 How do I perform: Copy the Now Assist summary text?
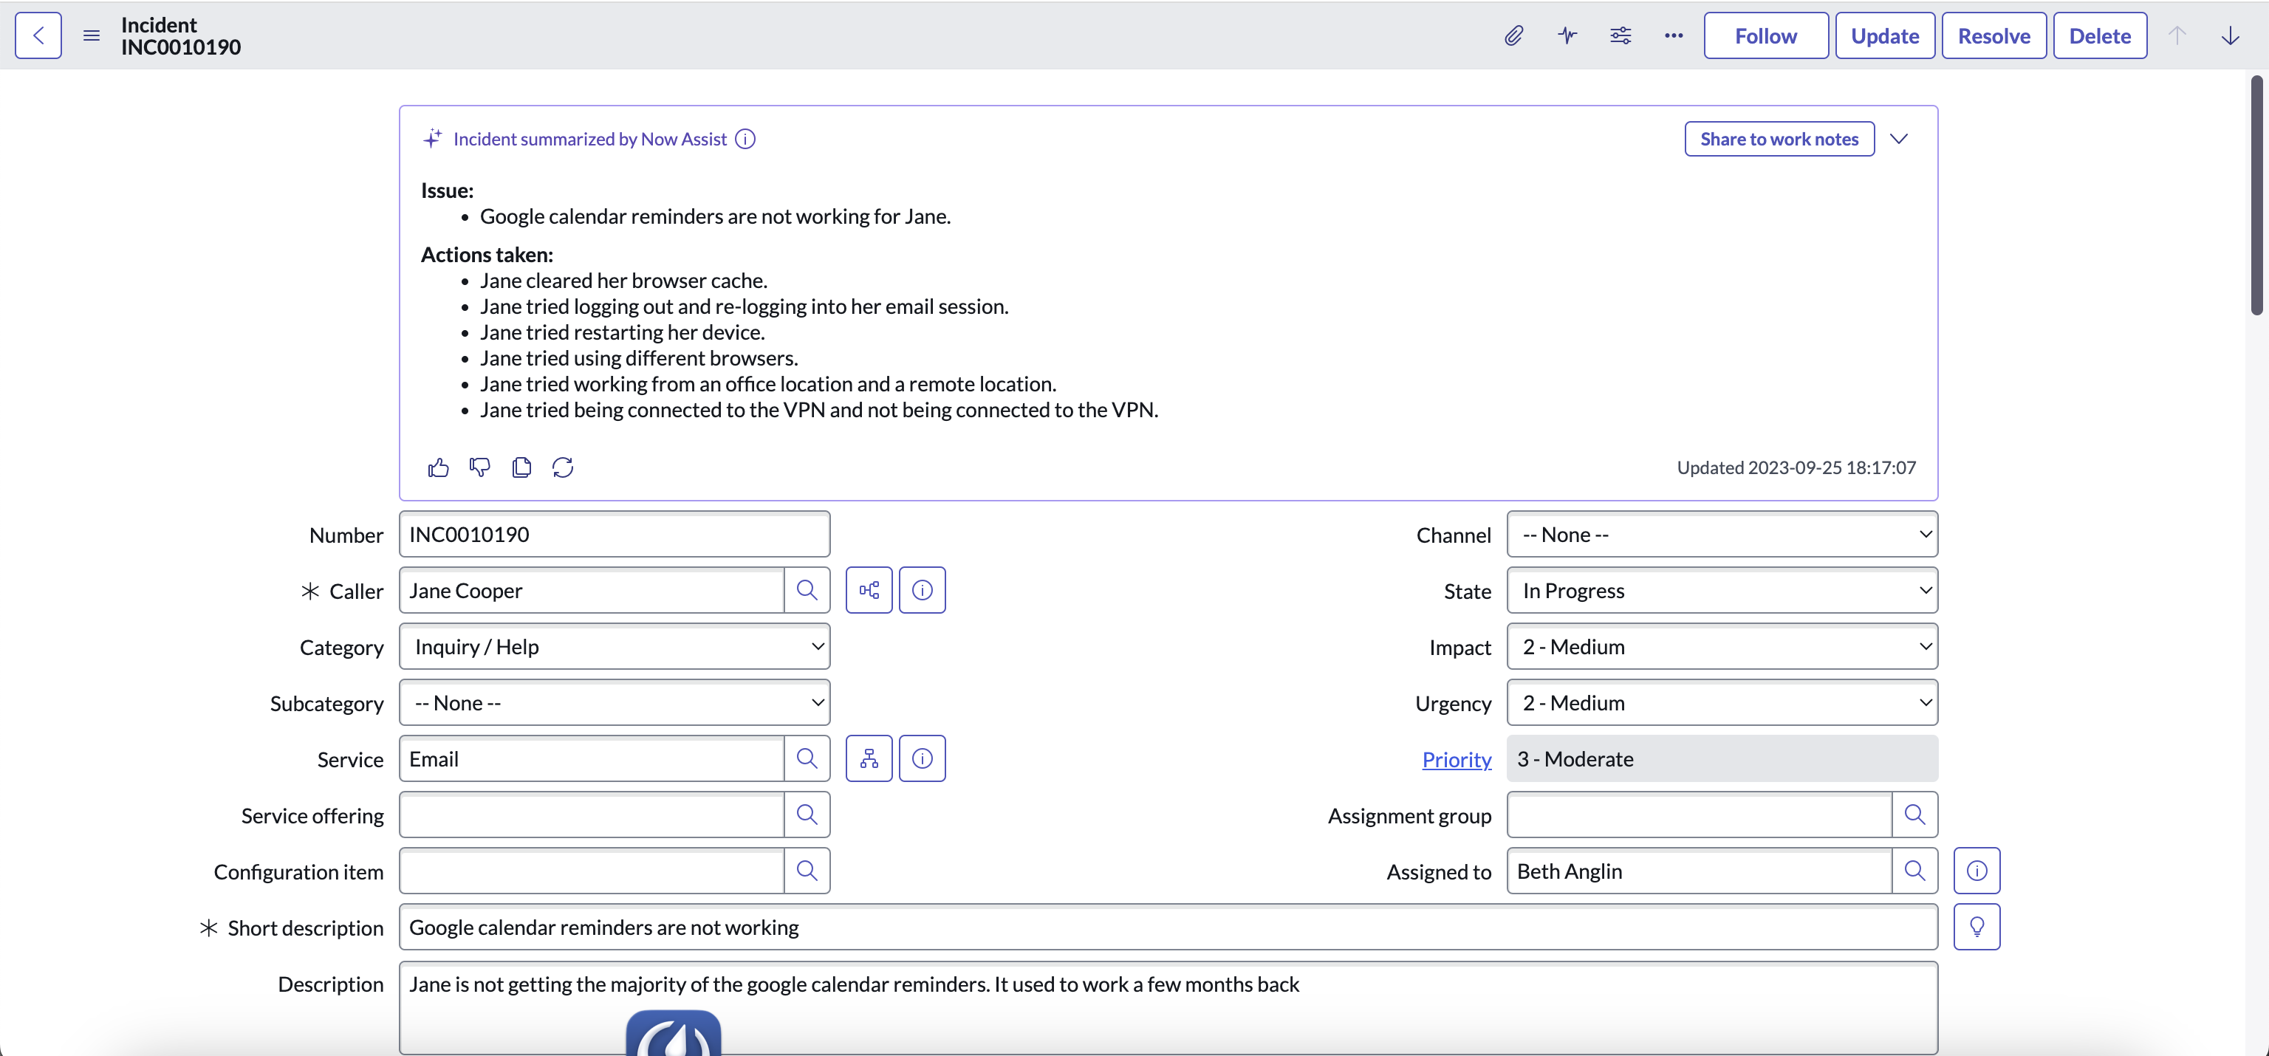[521, 467]
